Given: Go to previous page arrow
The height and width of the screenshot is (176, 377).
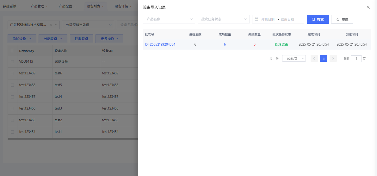Looking at the screenshot, I should pyautogui.click(x=314, y=59).
